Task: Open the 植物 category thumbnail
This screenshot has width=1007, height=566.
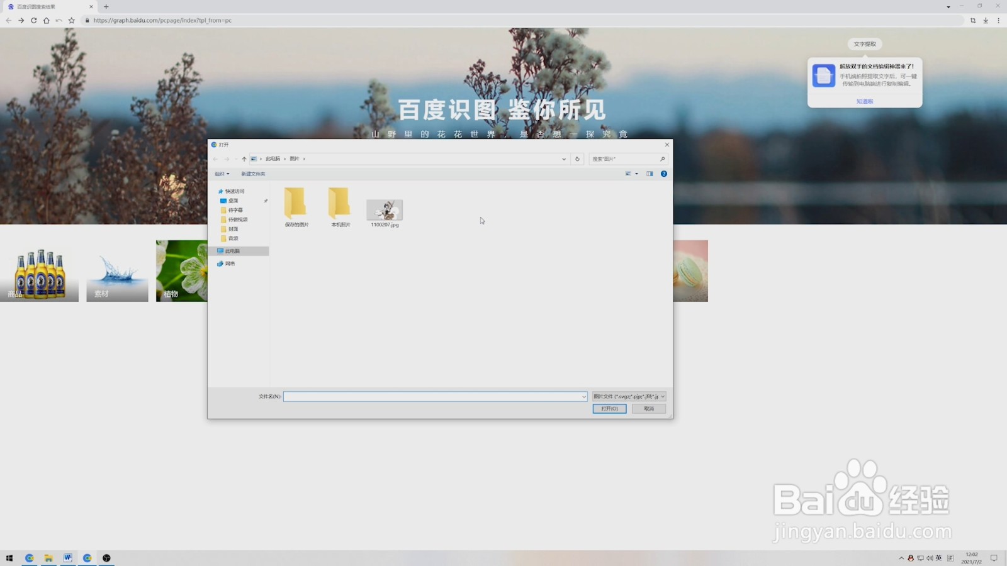Action: (x=182, y=271)
